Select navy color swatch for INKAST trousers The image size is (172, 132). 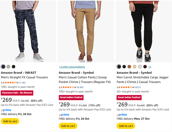[x=3, y=67]
